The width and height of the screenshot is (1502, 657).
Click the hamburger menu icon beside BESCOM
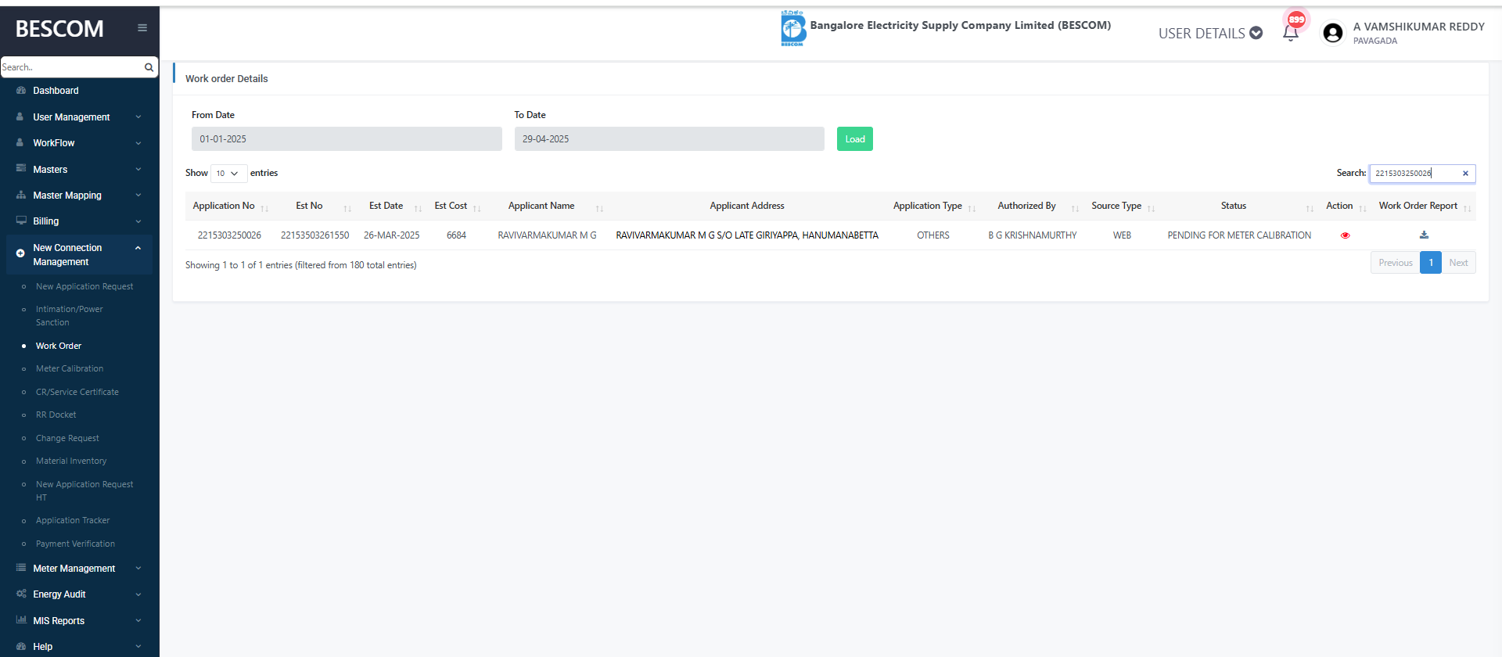coord(142,28)
